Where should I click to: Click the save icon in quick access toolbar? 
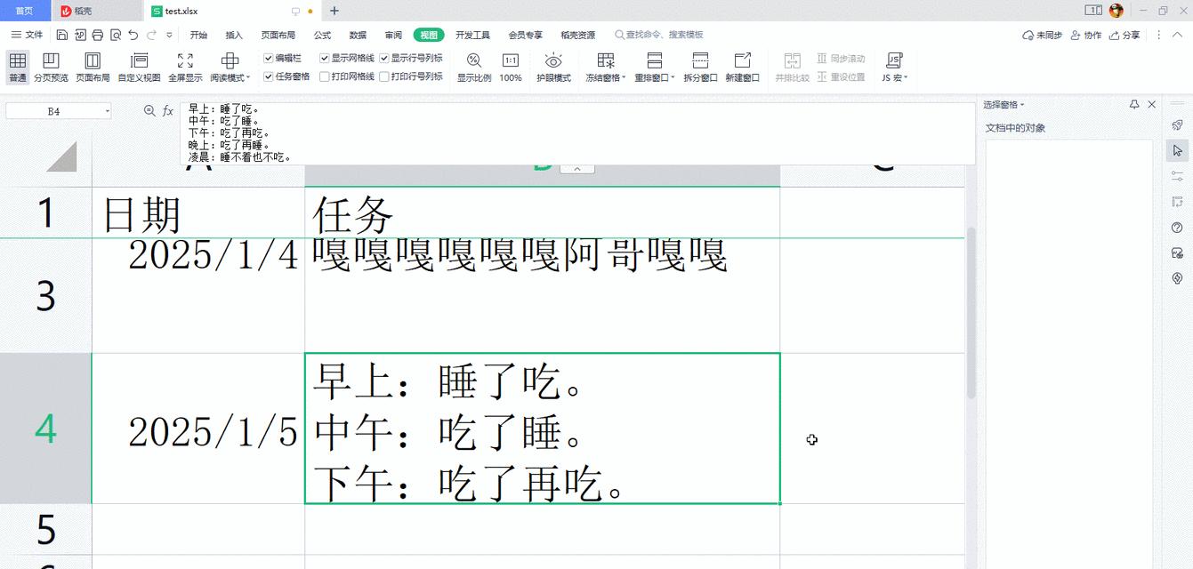pos(61,36)
